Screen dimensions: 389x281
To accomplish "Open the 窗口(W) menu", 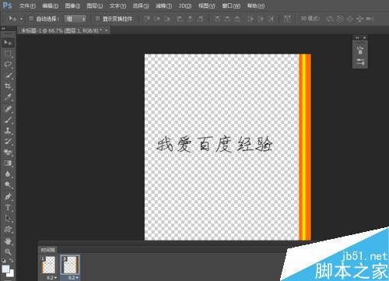I will pos(231,5).
